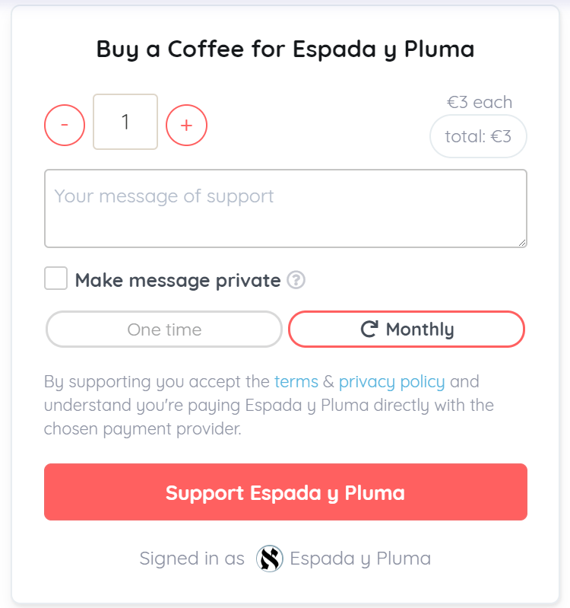Click the recurring arrow icon beside Monthly
The image size is (570, 608).
[369, 329]
